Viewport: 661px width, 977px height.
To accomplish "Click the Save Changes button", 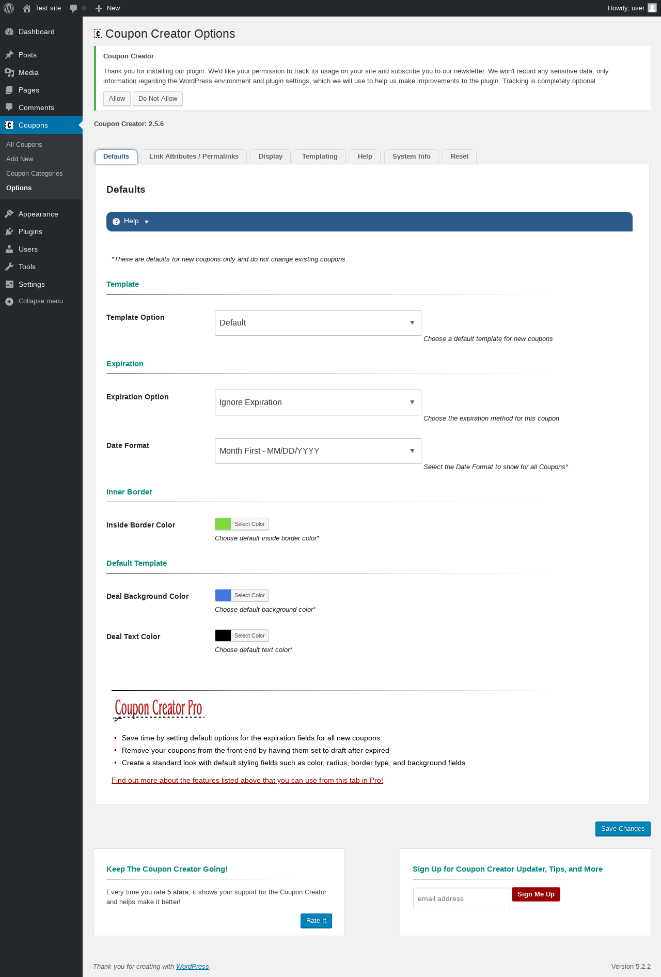I will pos(623,829).
